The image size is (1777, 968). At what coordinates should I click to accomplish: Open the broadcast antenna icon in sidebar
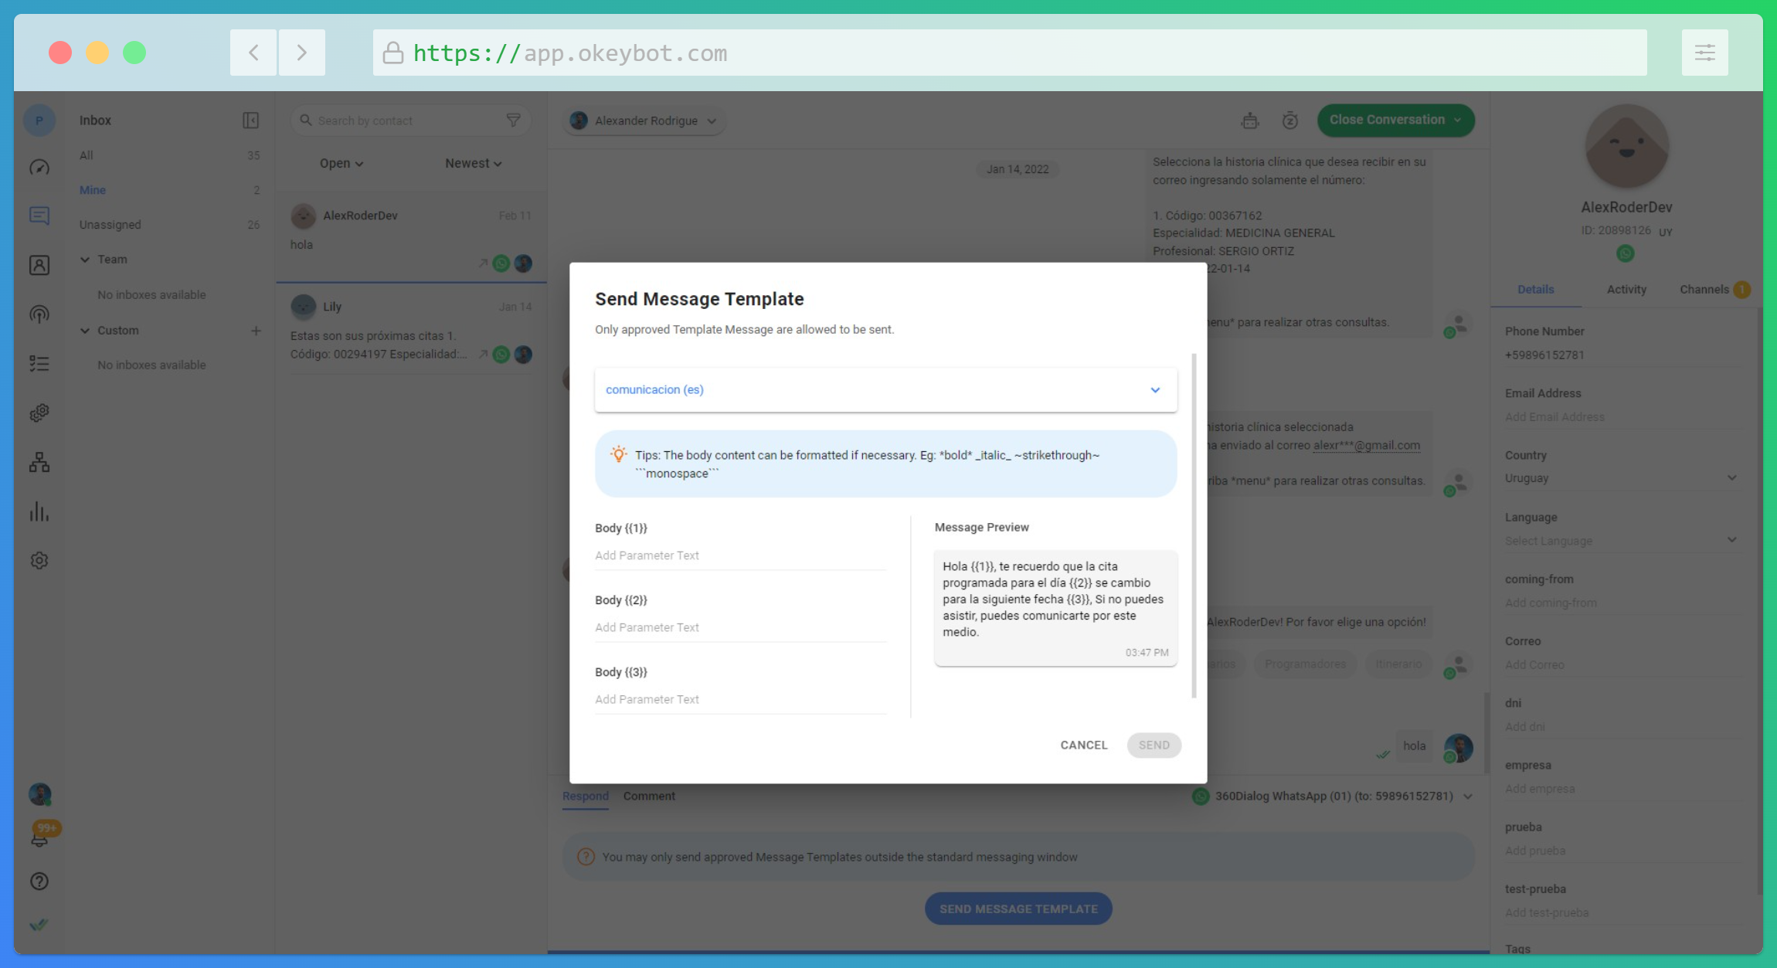pyautogui.click(x=39, y=314)
